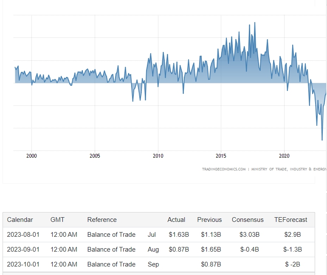Image resolution: width=327 pixels, height=275 pixels.
Task: Click the highest peak of the chart line
Action: (x=255, y=23)
